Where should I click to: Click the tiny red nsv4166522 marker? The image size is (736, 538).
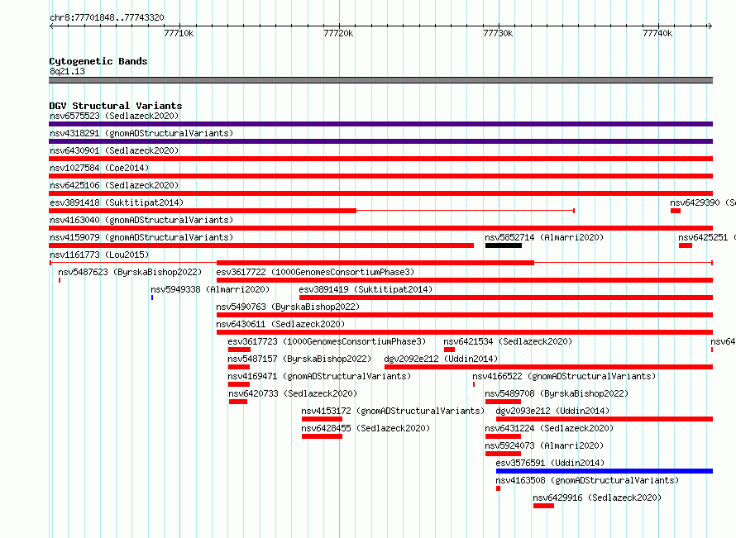click(474, 384)
